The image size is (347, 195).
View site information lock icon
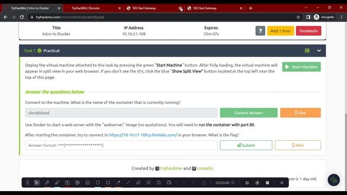pyautogui.click(x=32, y=17)
